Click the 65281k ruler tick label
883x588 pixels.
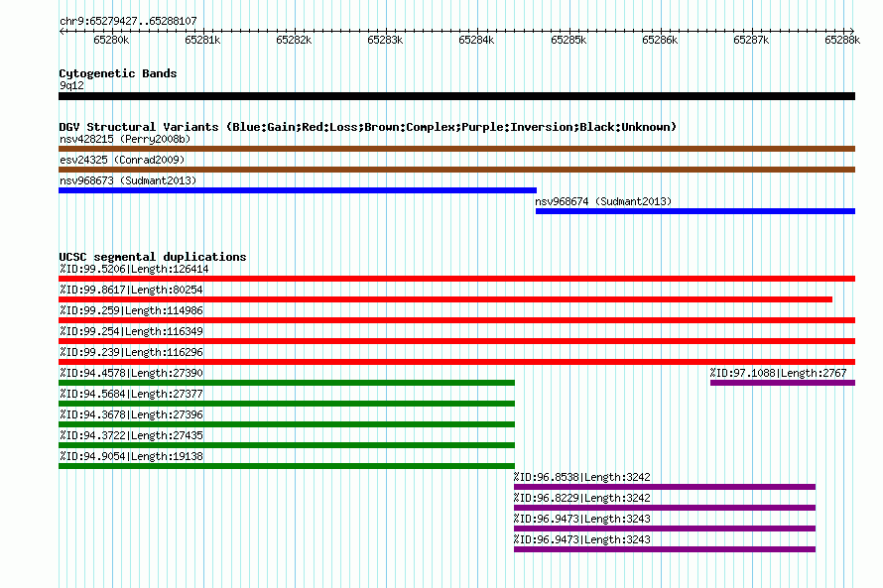pos(202,40)
